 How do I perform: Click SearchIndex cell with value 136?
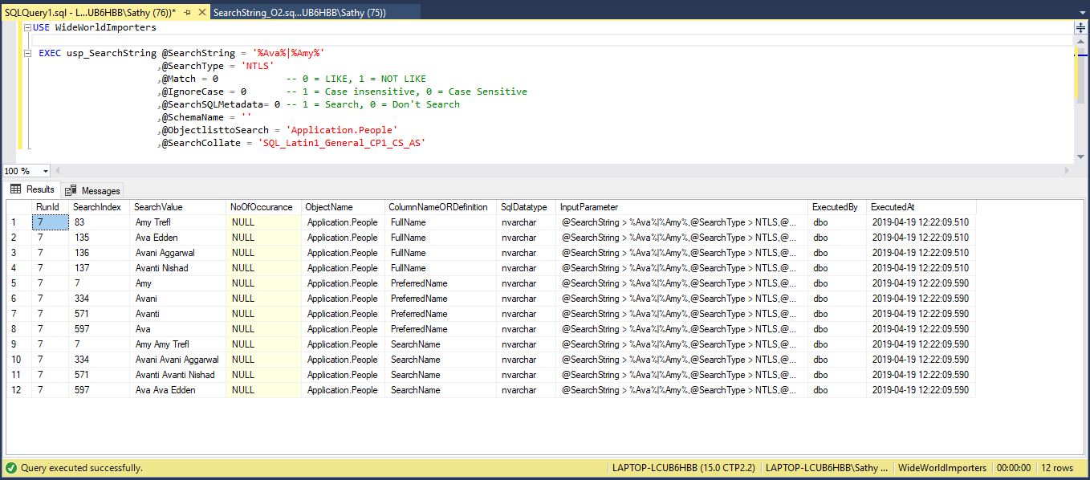point(99,253)
